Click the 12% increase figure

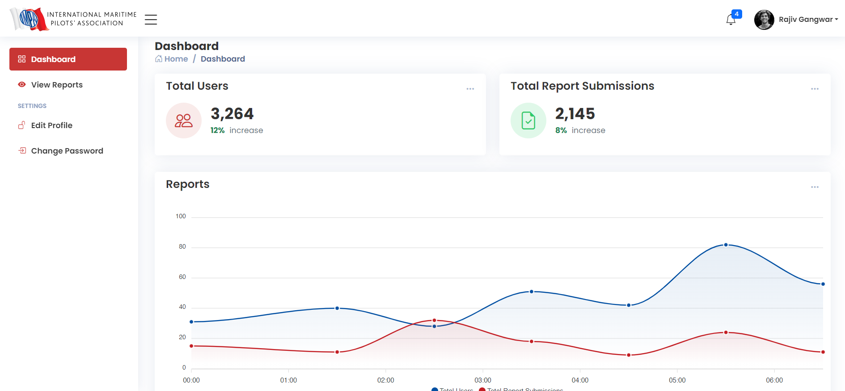point(218,130)
